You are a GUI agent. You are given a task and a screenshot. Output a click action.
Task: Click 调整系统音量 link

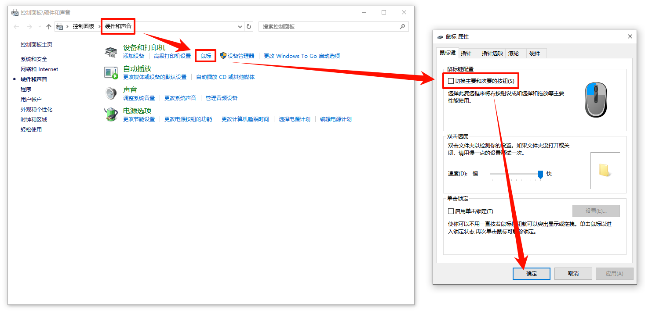(x=139, y=98)
